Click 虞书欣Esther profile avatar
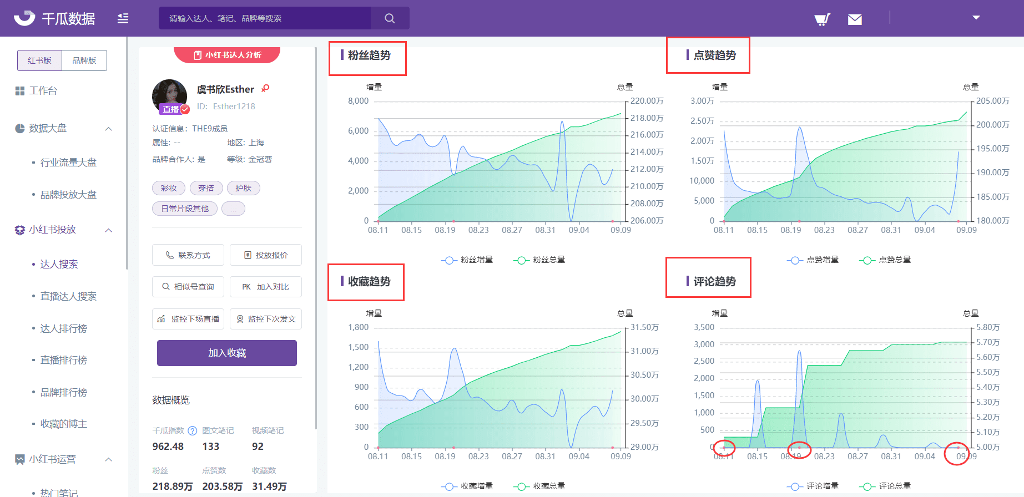This screenshot has width=1024, height=497. [x=170, y=97]
